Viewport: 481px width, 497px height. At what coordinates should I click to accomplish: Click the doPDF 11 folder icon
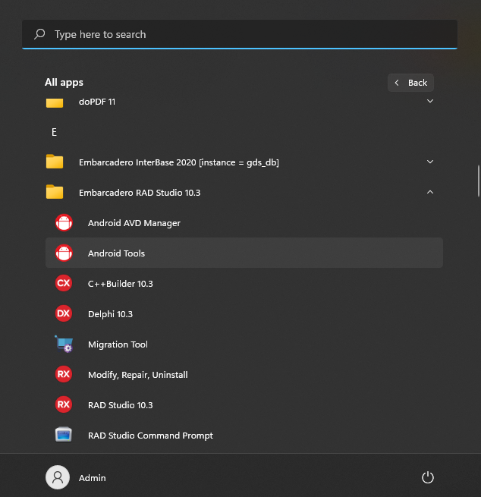click(55, 102)
